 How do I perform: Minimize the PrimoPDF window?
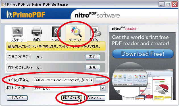161,5
